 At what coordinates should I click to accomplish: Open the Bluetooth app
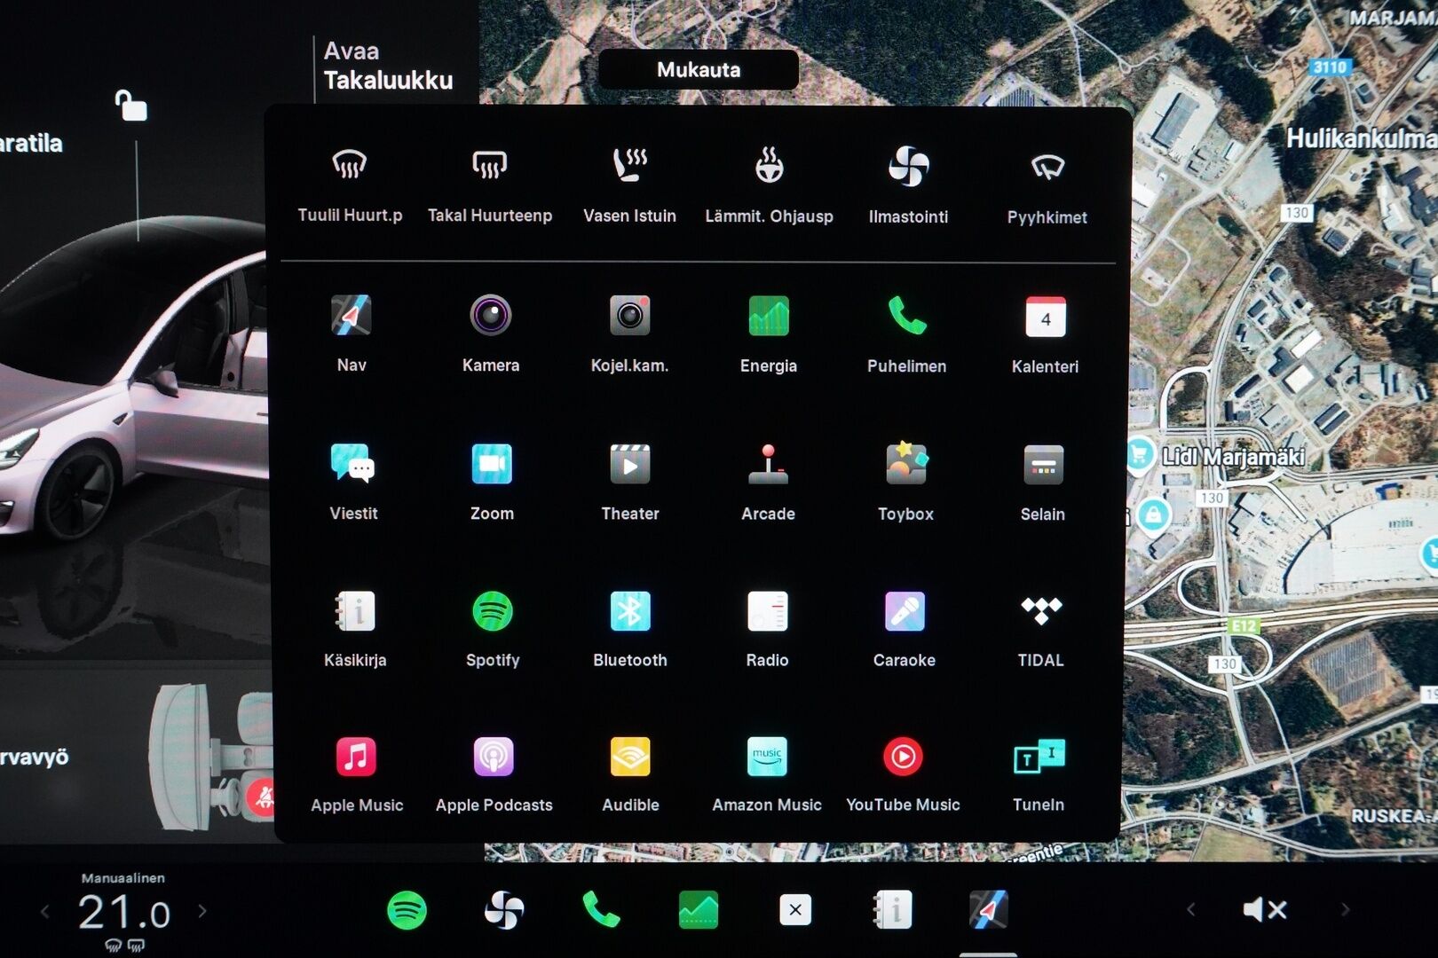pyautogui.click(x=630, y=629)
